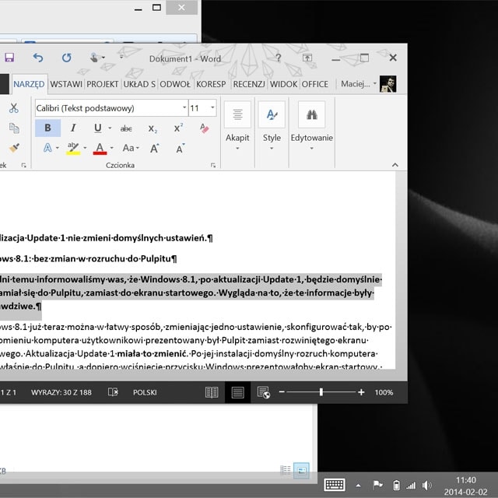Screen dimensions: 498x498
Task: Switch to NARZĘD ribbon tab
Action: pos(29,84)
